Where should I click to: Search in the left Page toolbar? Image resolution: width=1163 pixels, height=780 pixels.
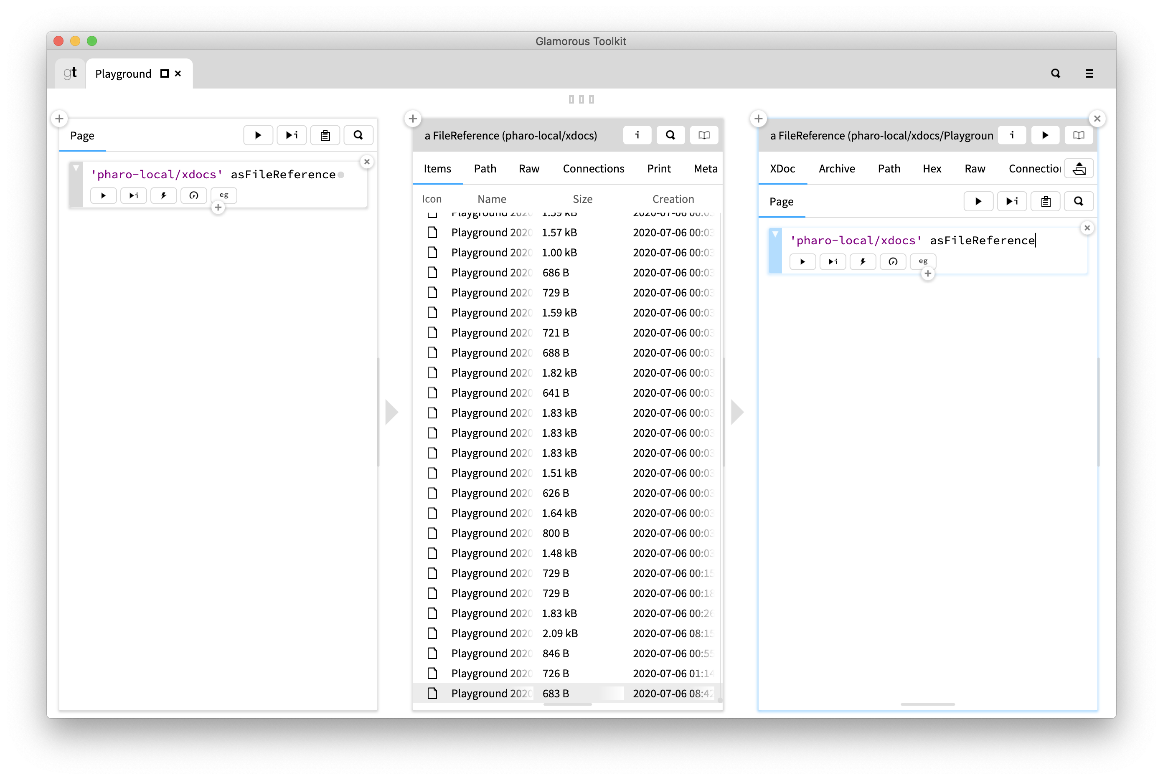click(358, 135)
